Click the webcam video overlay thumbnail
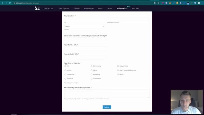This screenshot has height=115, width=204. (186, 102)
